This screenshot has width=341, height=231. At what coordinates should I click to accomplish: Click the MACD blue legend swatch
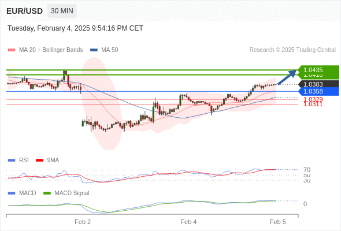12,193
